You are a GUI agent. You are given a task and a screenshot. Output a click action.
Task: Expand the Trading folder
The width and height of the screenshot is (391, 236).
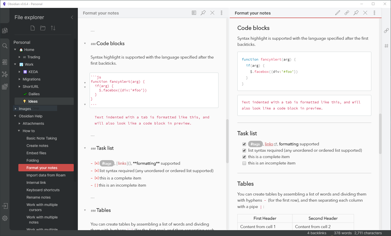pyautogui.click(x=19, y=57)
